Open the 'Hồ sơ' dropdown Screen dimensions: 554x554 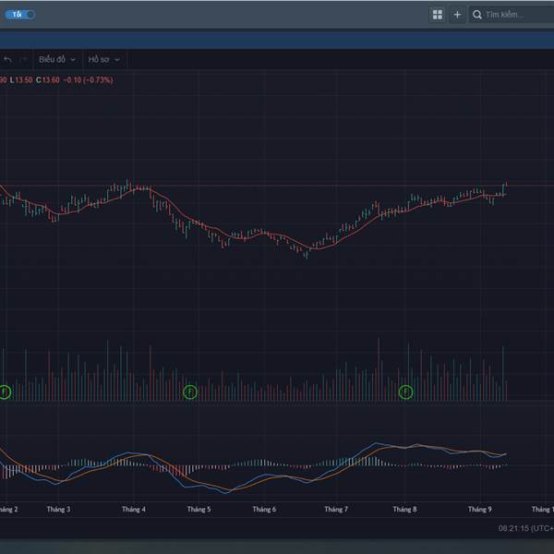103,59
